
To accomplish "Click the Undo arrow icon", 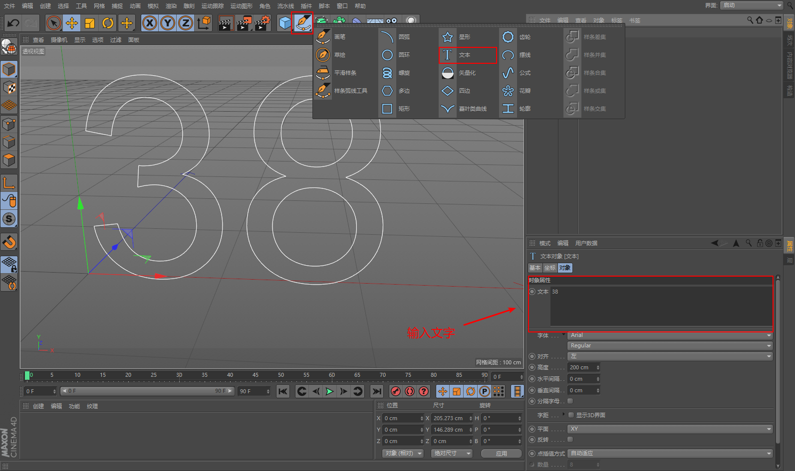I will 13,23.
